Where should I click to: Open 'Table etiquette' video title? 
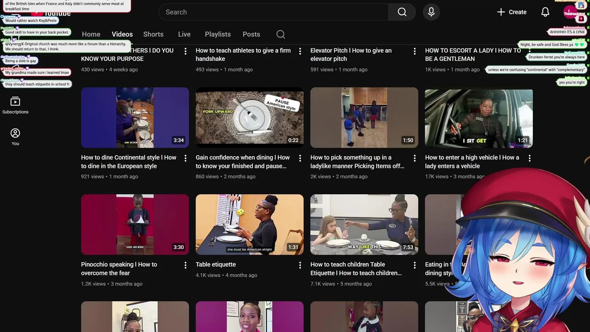pyautogui.click(x=216, y=264)
